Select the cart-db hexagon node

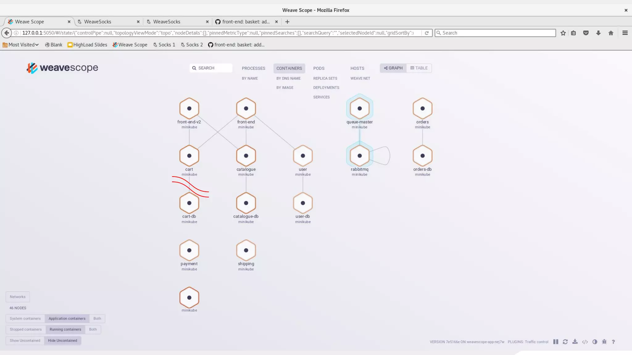point(189,203)
